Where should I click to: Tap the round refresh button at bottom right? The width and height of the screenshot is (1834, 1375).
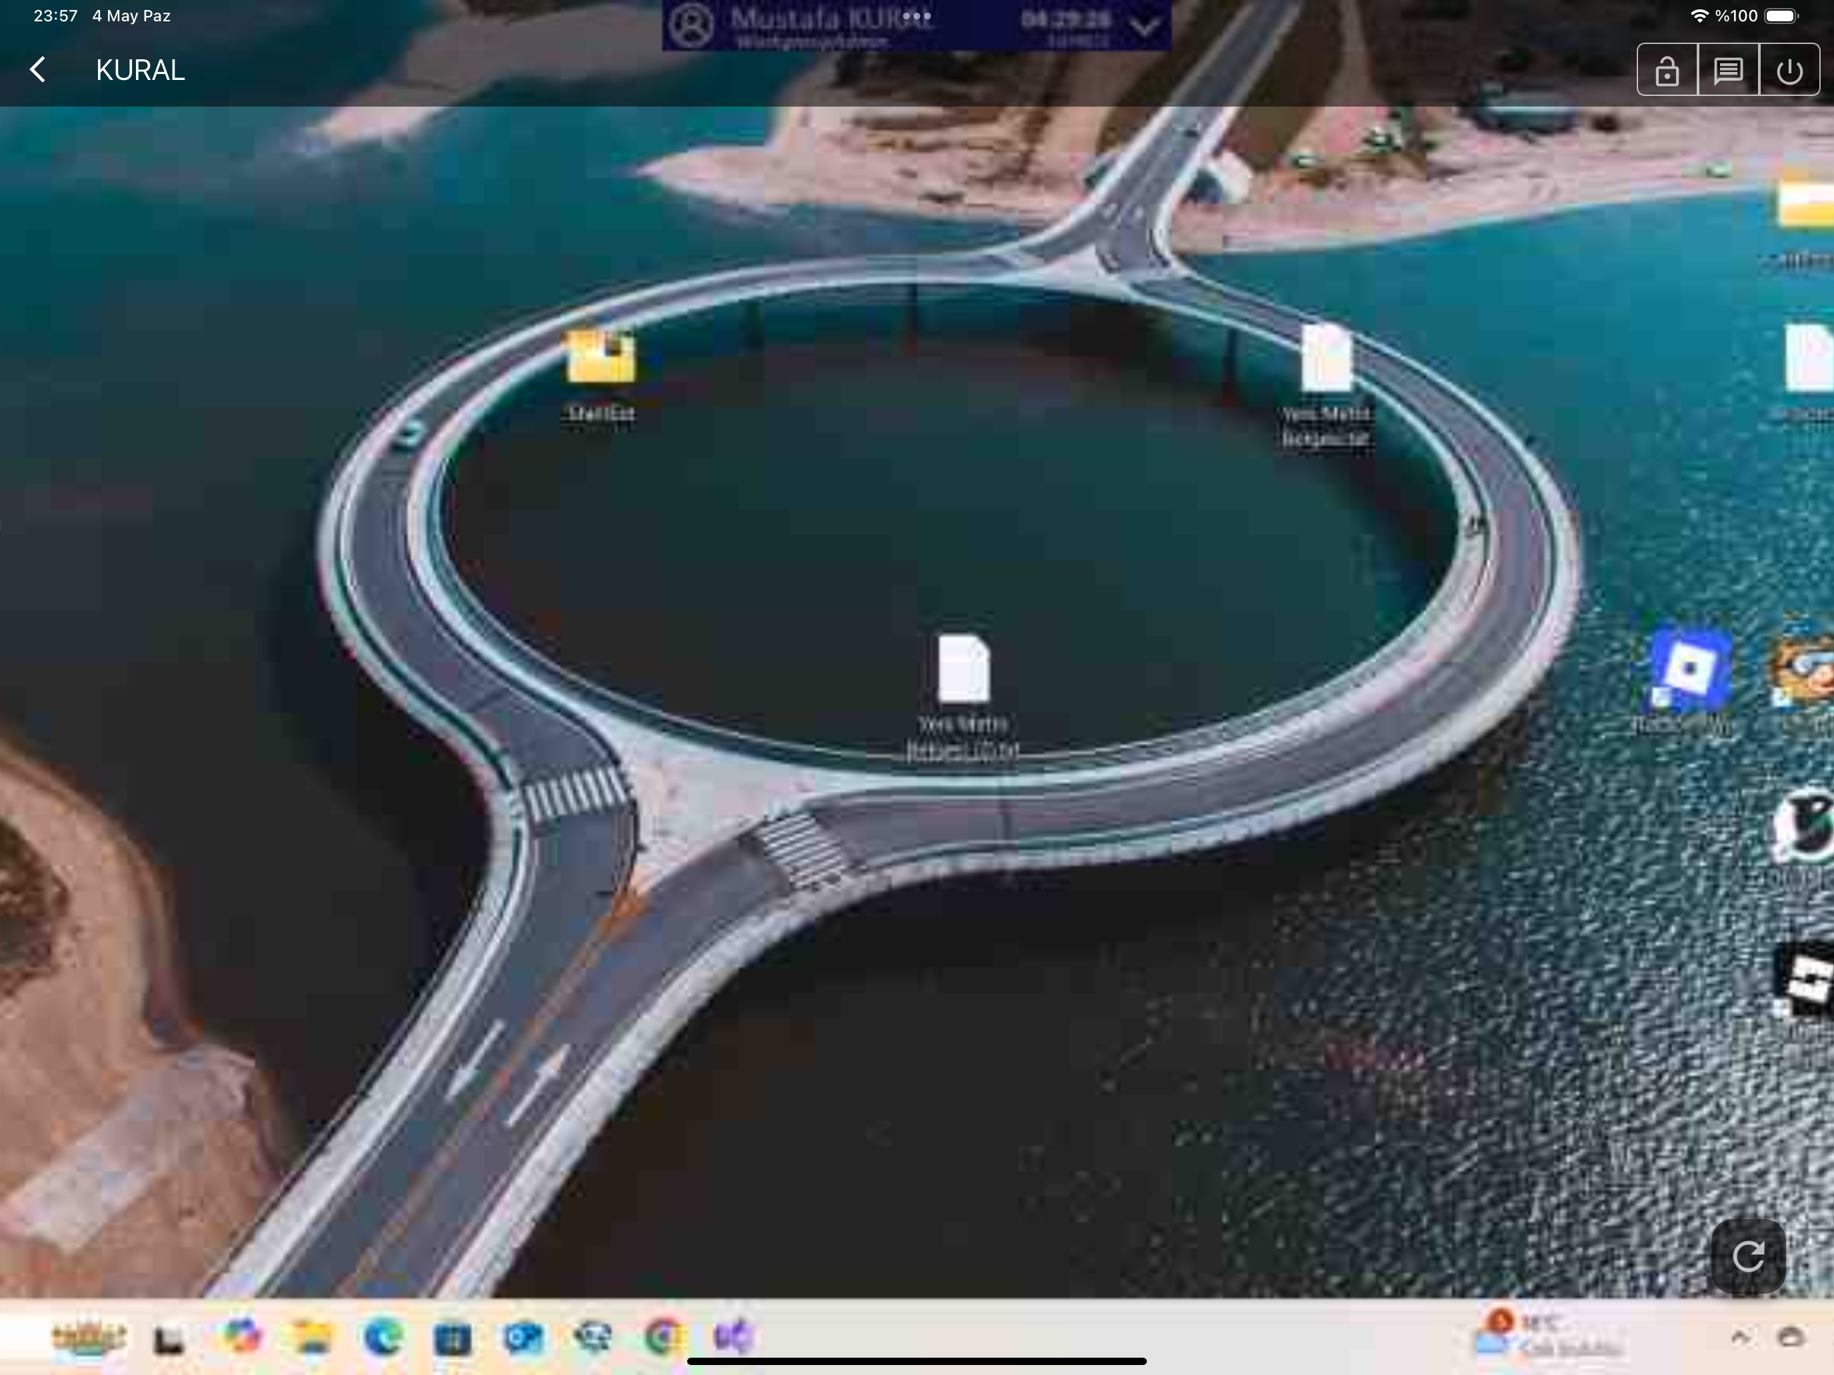(1748, 1256)
